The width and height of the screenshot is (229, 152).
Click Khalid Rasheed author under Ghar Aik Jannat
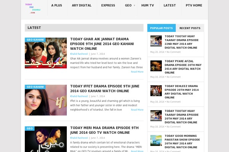point(79,54)
